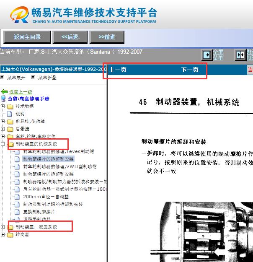253x262 pixels.
Task: Open the 说明 document
Action: coord(20,114)
